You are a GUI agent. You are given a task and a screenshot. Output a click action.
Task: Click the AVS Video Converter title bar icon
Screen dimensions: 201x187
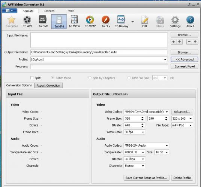(4, 5)
